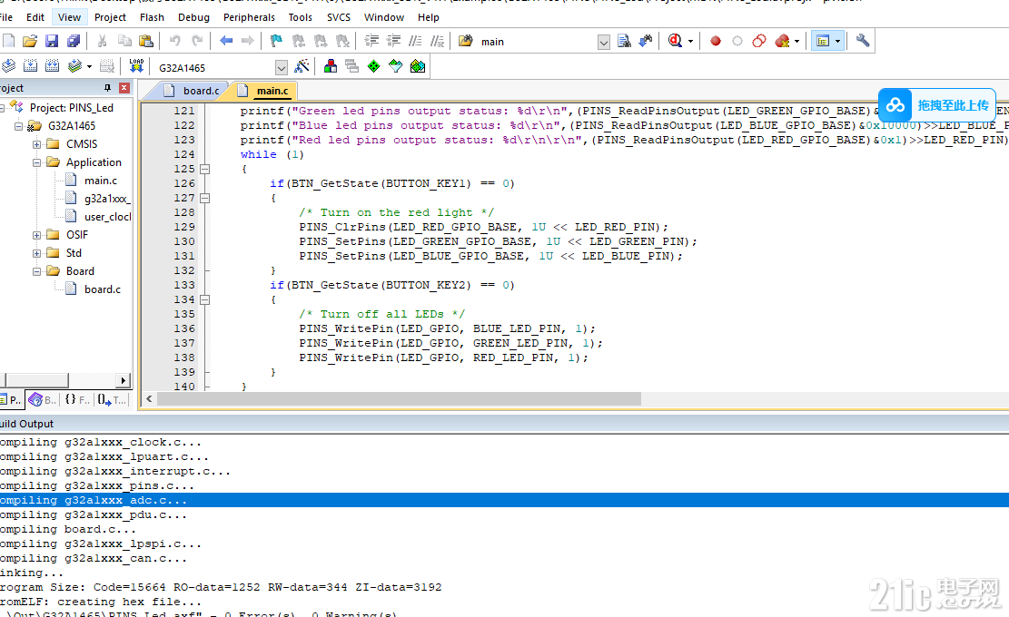1009x617 pixels.
Task: Open Options for Target magic wand
Action: [x=302, y=66]
